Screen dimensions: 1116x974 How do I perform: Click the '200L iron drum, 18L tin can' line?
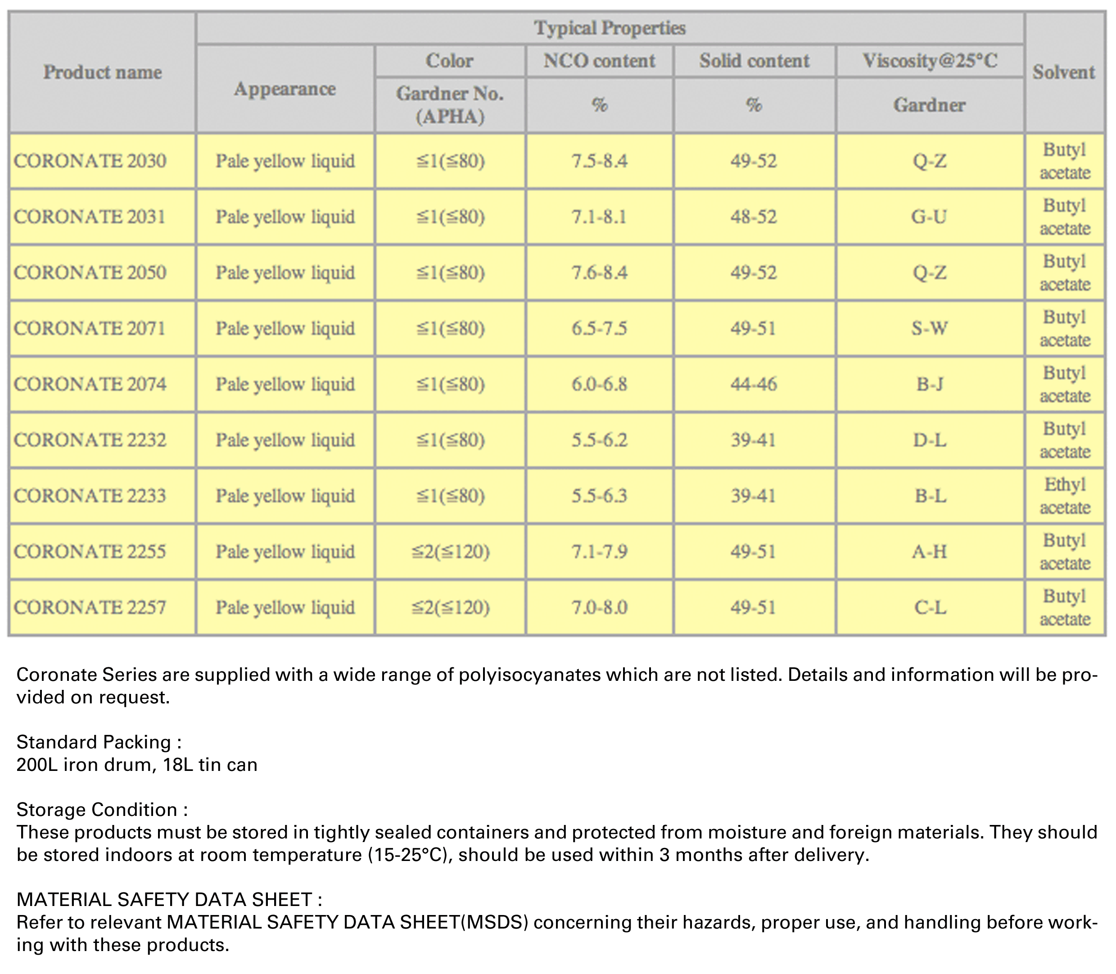click(x=137, y=765)
